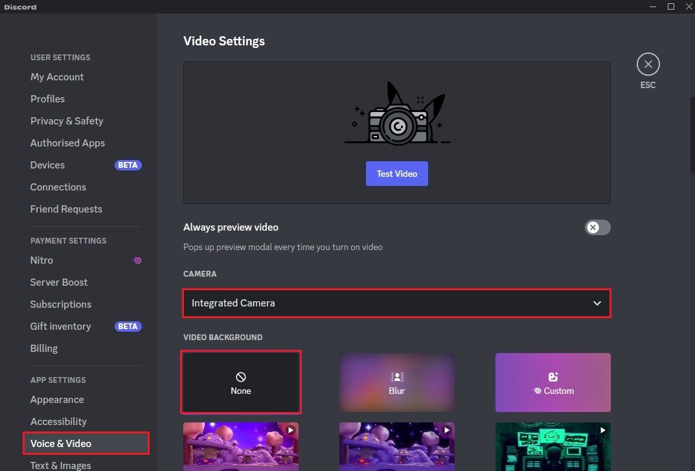Screen dimensions: 695x471
Task: Click the ESC close icon
Action: coord(648,63)
